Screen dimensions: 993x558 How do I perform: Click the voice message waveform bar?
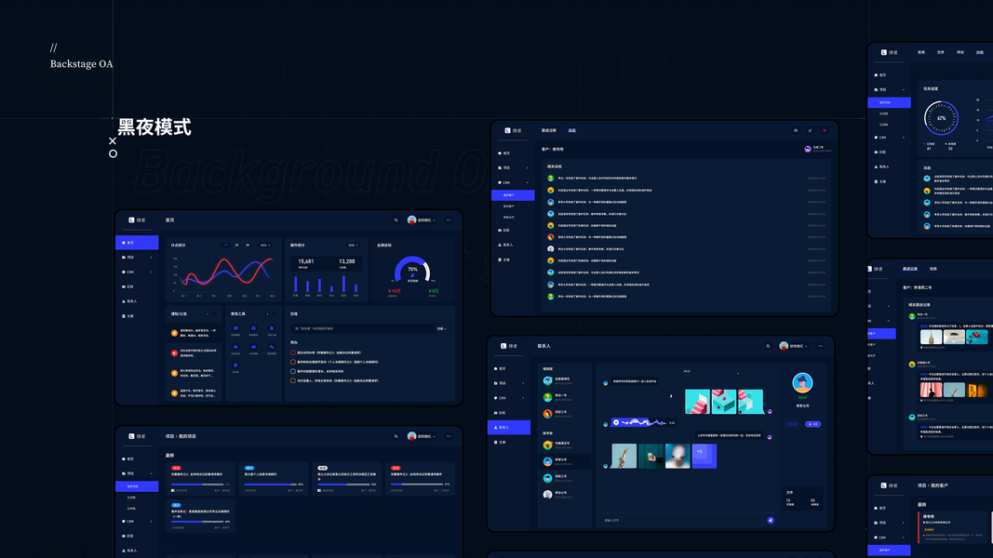pyautogui.click(x=643, y=422)
